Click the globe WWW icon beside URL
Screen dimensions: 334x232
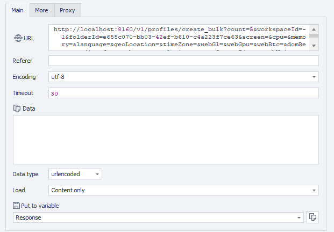tap(17, 38)
